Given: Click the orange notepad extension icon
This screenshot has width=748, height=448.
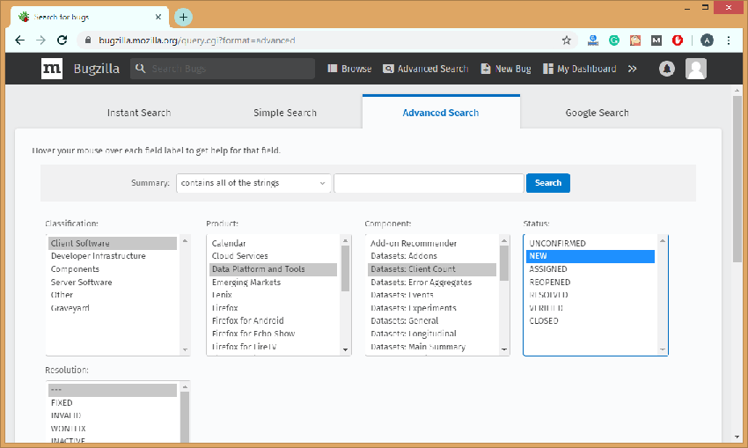Looking at the screenshot, I should (635, 40).
